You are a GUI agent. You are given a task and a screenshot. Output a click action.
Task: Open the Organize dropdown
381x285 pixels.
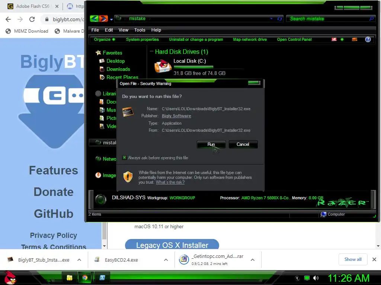[105, 39]
